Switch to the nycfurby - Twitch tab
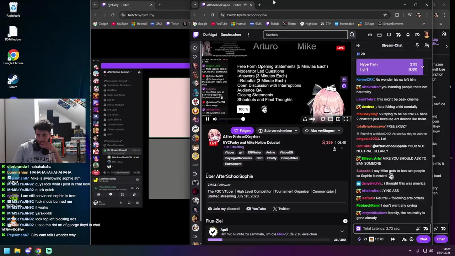Screen dimensions: 455x256 click(127, 5)
